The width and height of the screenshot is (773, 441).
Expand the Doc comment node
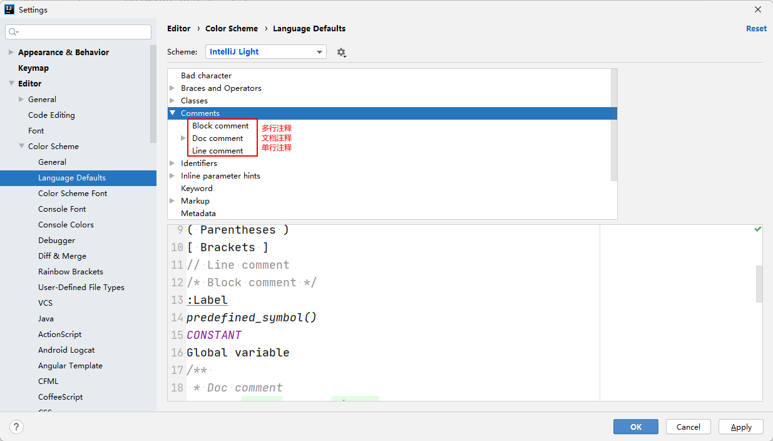tap(183, 138)
